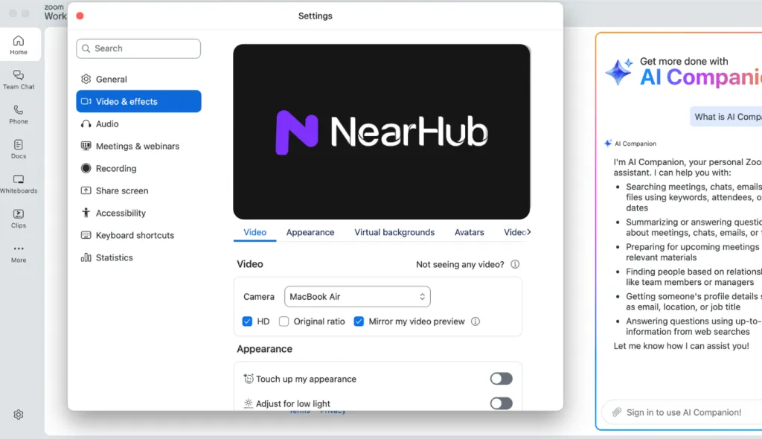Click the NearHub video preview
This screenshot has height=439, width=762.
tap(382, 132)
